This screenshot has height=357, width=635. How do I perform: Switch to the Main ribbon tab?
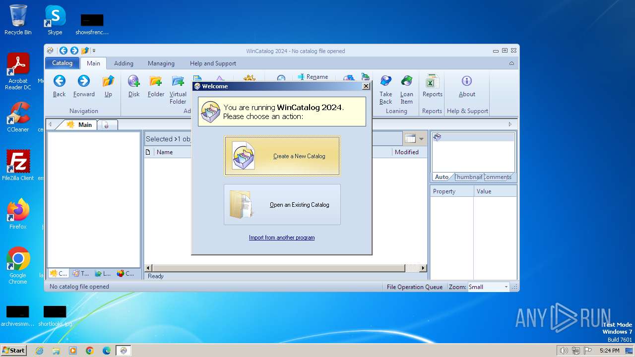[93, 63]
